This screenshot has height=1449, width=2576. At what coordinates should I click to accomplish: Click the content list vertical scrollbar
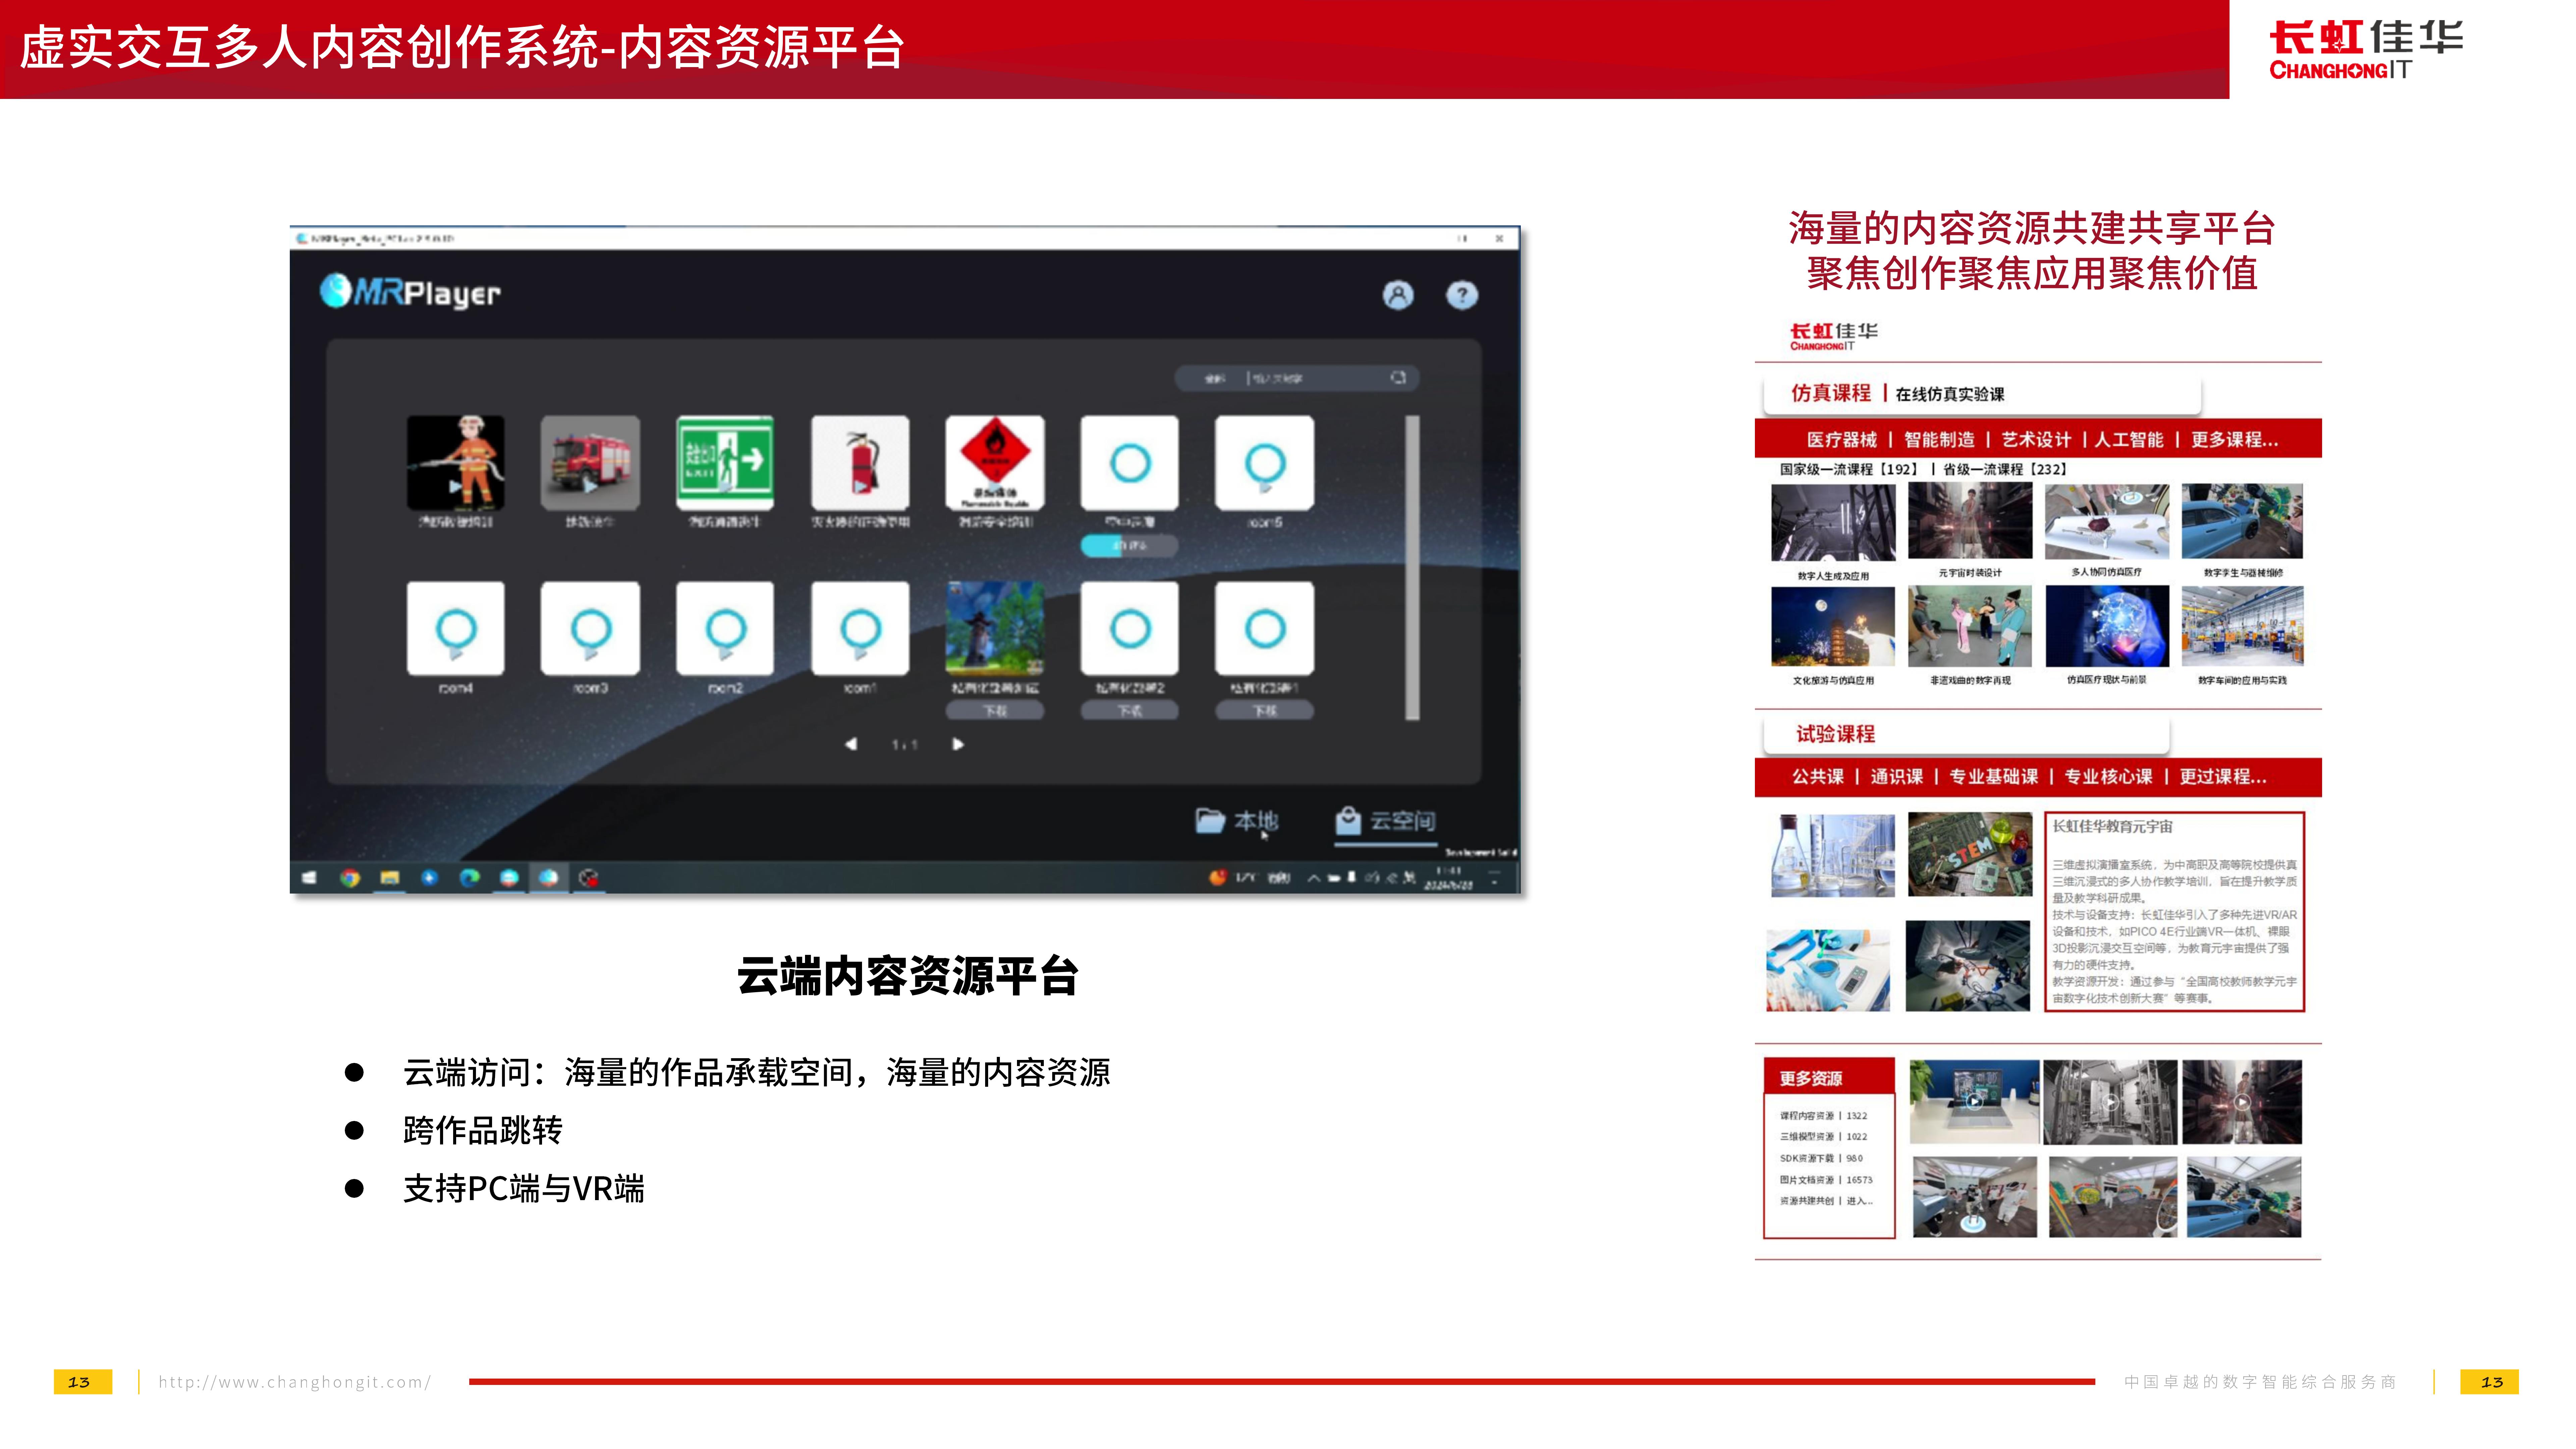coord(1412,567)
